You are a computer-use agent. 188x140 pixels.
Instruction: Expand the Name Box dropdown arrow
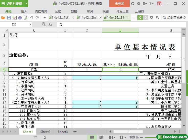(x=30, y=25)
